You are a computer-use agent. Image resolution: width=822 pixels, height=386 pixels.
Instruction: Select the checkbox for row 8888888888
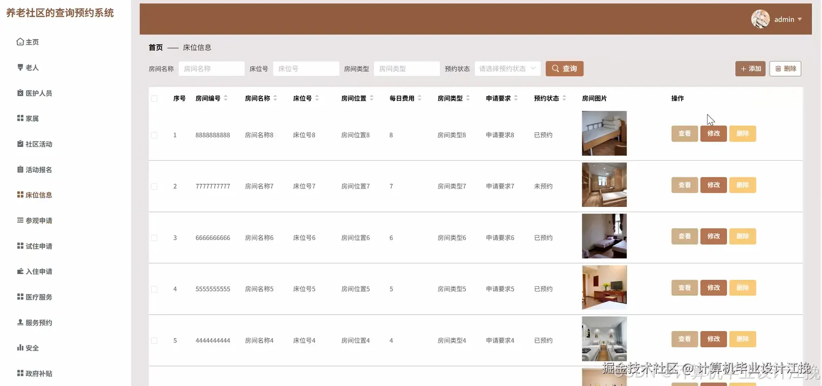point(154,135)
